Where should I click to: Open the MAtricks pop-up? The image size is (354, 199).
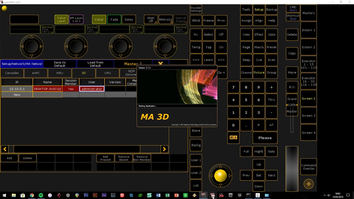tap(166, 20)
